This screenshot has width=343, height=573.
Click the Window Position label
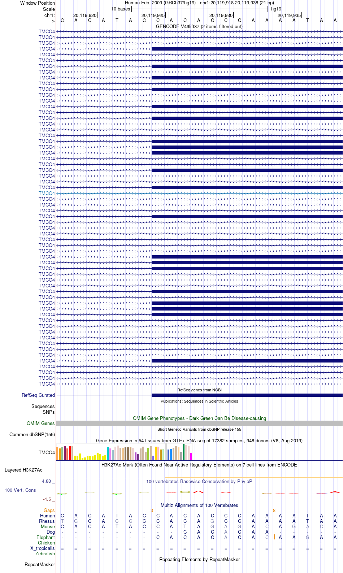pos(38,3)
